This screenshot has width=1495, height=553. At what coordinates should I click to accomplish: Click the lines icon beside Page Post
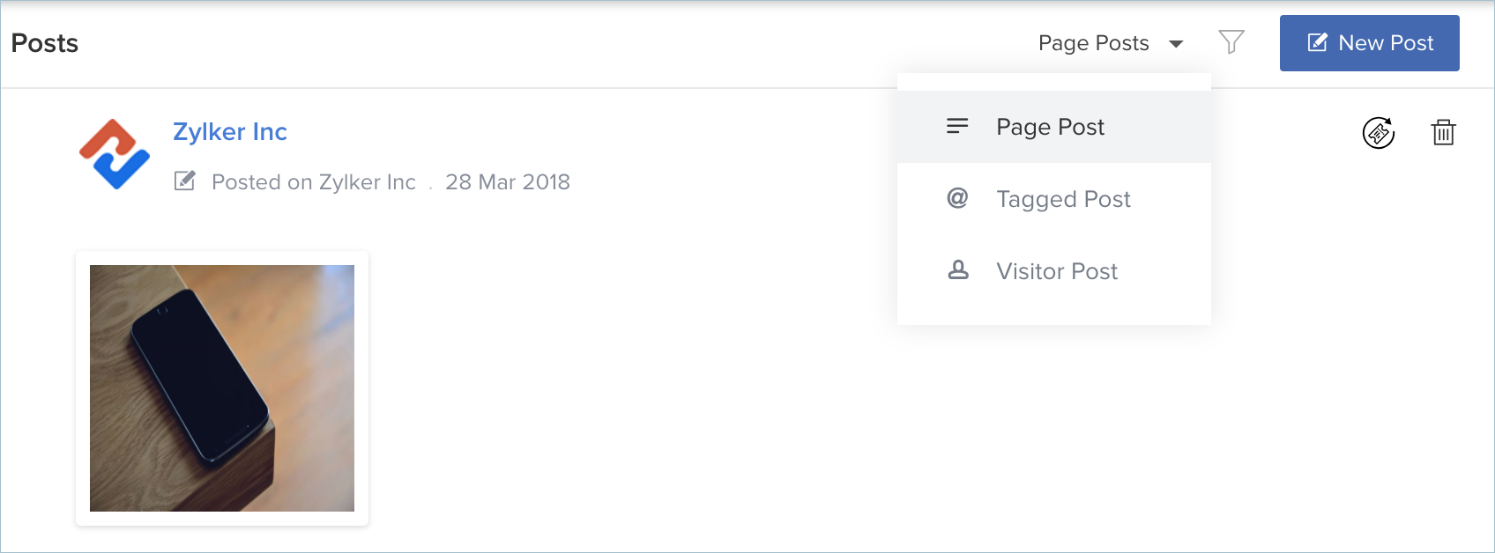pos(957,127)
